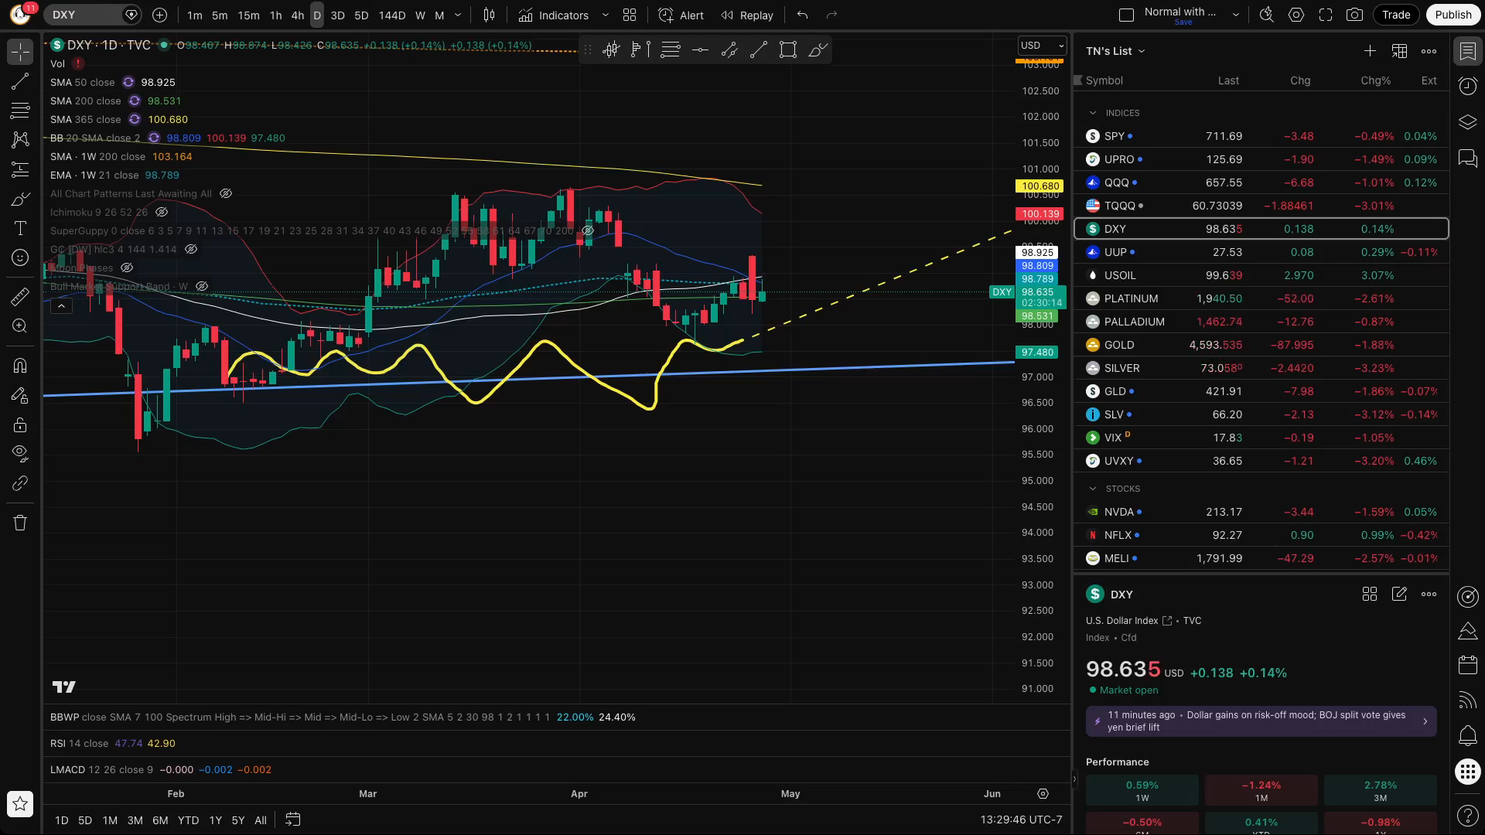Viewport: 1485px width, 835px height.
Task: Open the Indicators favorites dropdown arrow
Action: pos(606,15)
